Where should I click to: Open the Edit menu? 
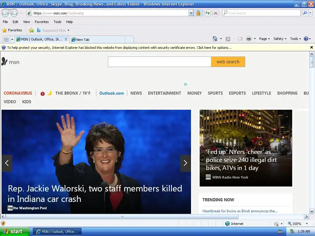(15, 22)
